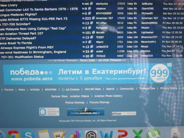The image size is (184, 138).
Task: Click the ad info icon on Pobeda banner
Action: pos(170,65)
